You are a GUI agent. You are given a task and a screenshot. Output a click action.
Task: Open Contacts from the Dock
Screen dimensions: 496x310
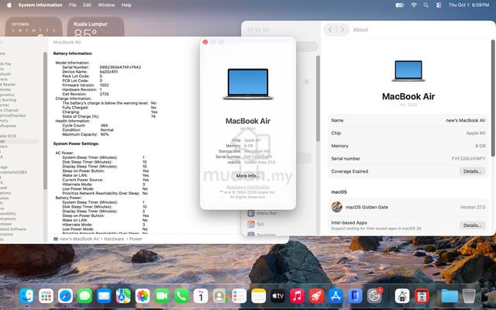click(x=220, y=296)
